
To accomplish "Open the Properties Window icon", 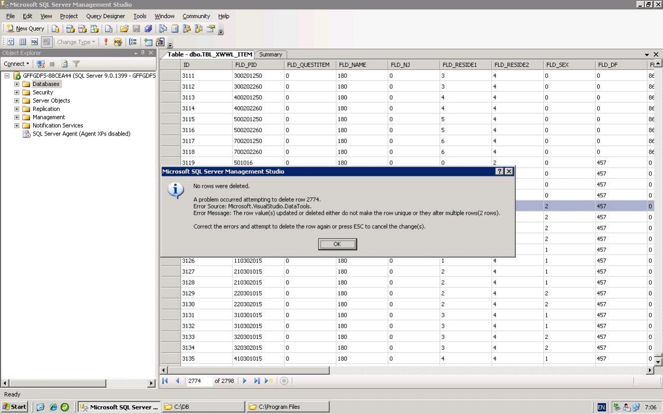I will tap(211, 29).
